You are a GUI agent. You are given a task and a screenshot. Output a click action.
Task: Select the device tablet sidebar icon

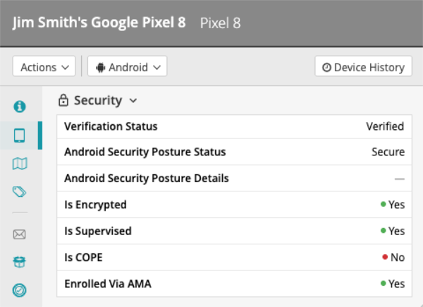coord(20,135)
